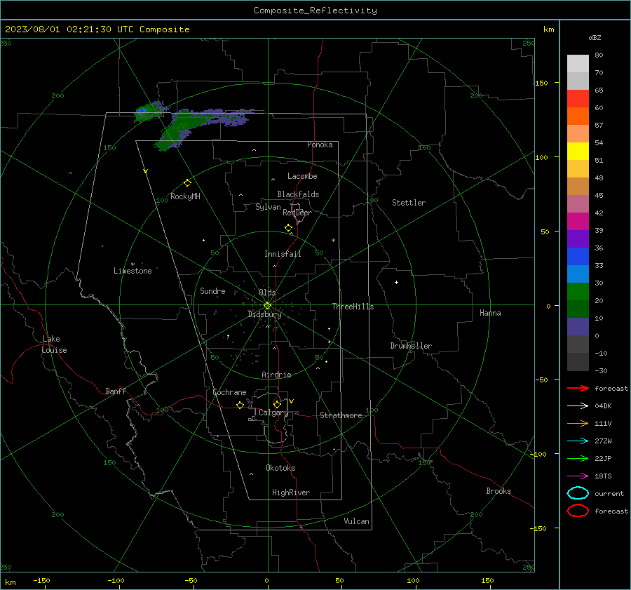Click the Airdrie label
This screenshot has height=590, width=631.
pos(276,375)
